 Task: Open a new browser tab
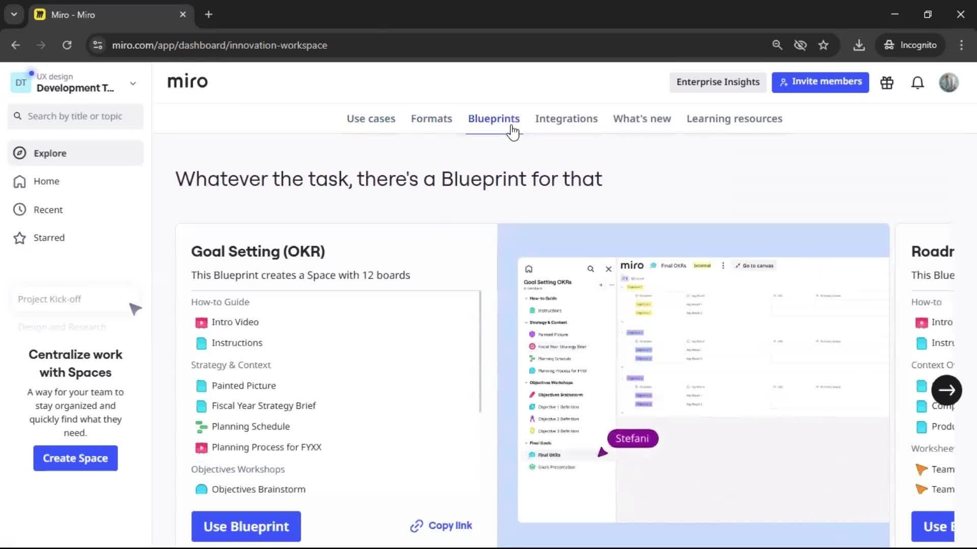(x=209, y=14)
